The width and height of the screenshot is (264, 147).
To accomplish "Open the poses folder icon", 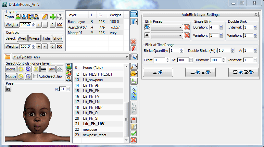I will pos(7,57).
